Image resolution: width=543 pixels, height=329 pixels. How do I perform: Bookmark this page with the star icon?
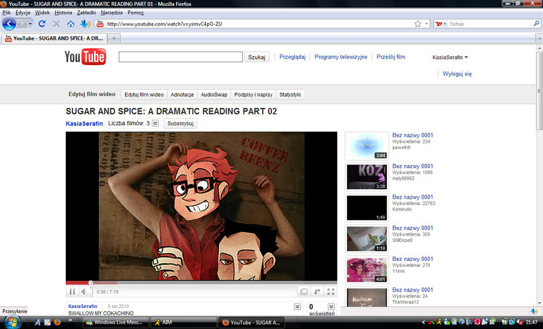point(418,24)
